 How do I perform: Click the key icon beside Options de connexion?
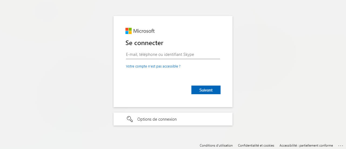tap(130, 119)
